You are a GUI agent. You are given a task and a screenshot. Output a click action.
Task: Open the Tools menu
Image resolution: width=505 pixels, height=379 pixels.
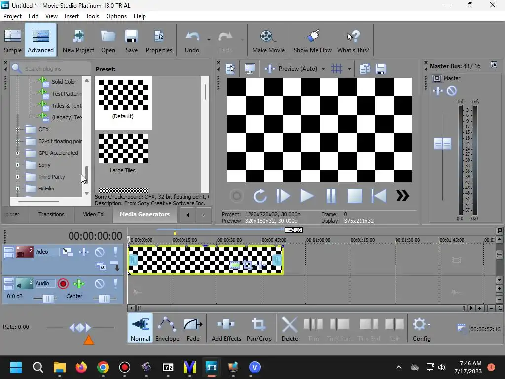click(x=92, y=16)
